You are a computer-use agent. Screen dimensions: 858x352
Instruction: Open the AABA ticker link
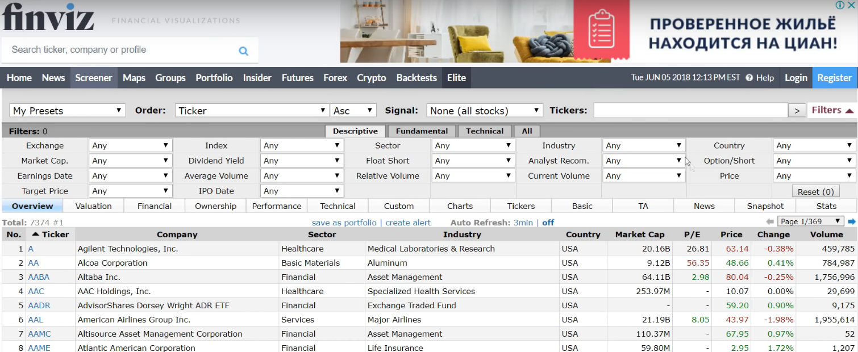pyautogui.click(x=39, y=277)
